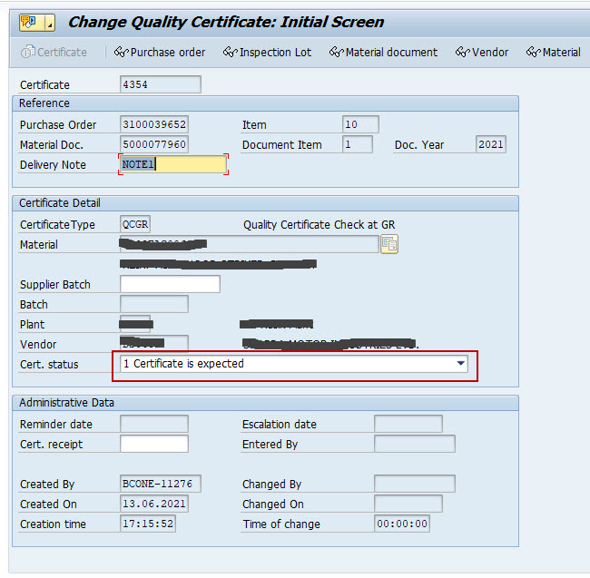
Task: Click the material details icon next to Material
Action: 389,244
